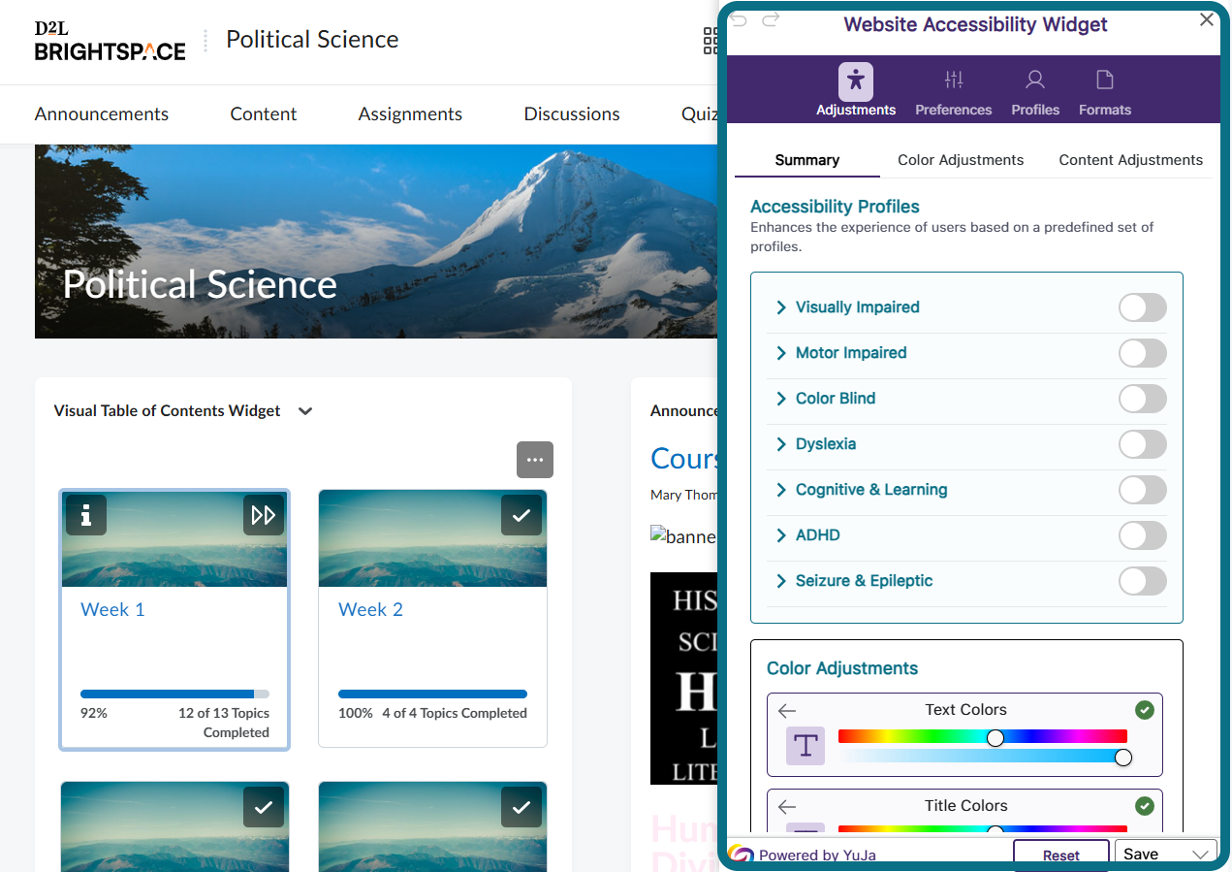Click the Week 1 progress bar
This screenshot has height=872, width=1232.
pos(174,694)
